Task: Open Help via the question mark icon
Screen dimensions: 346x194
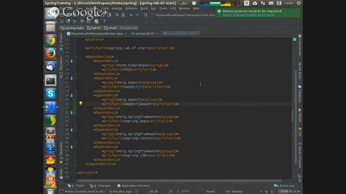Action: (104, 22)
